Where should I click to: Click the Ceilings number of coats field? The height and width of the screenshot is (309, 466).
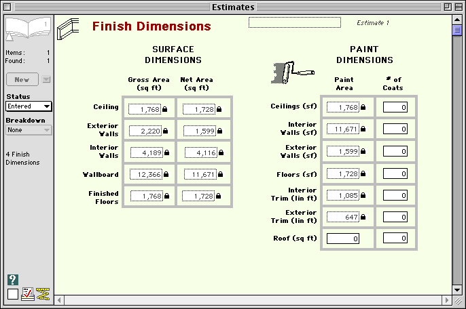tap(395, 107)
